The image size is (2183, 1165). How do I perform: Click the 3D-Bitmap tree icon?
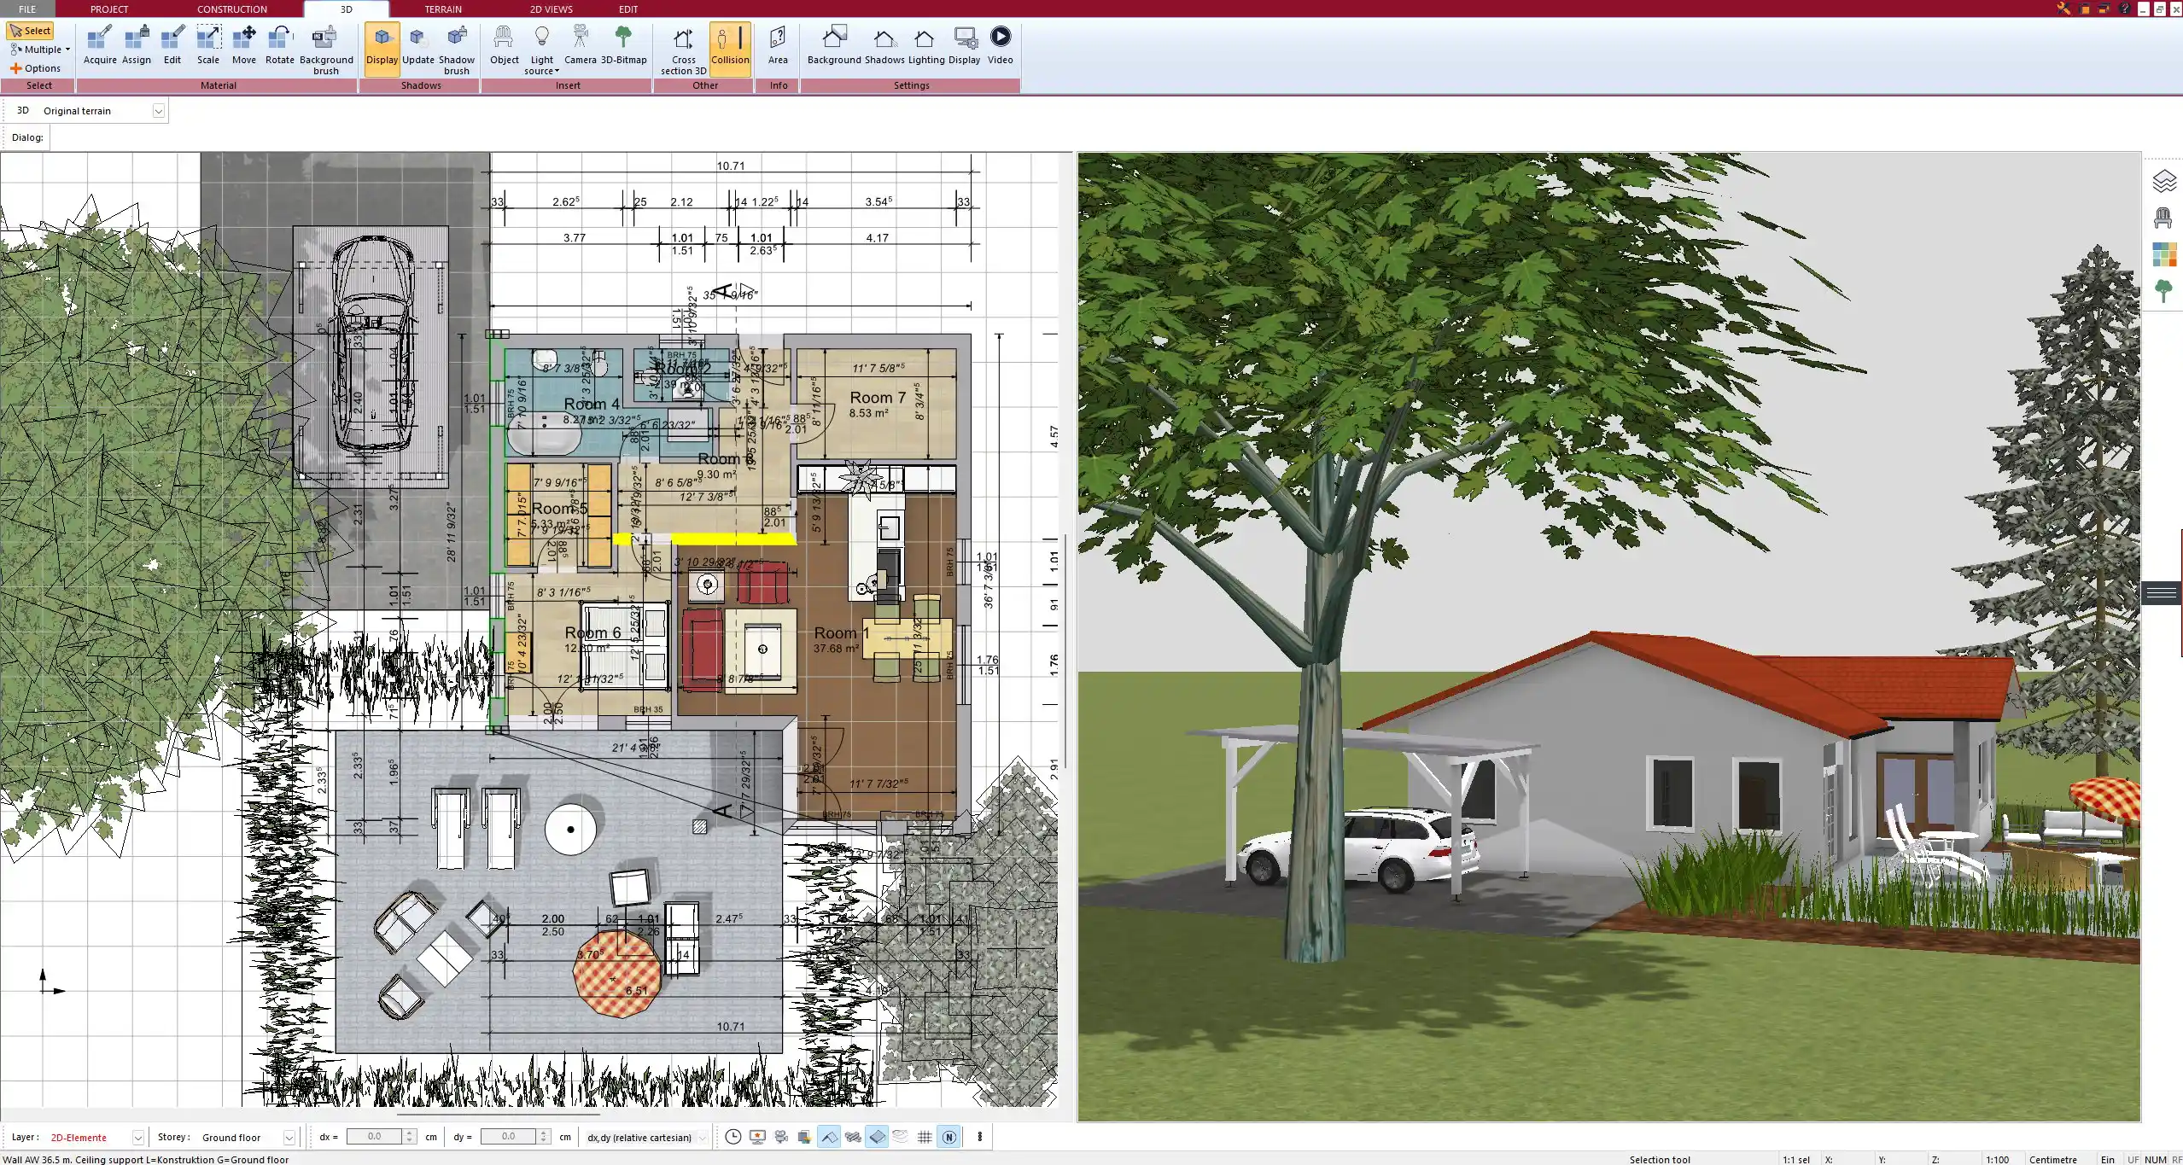[x=624, y=45]
